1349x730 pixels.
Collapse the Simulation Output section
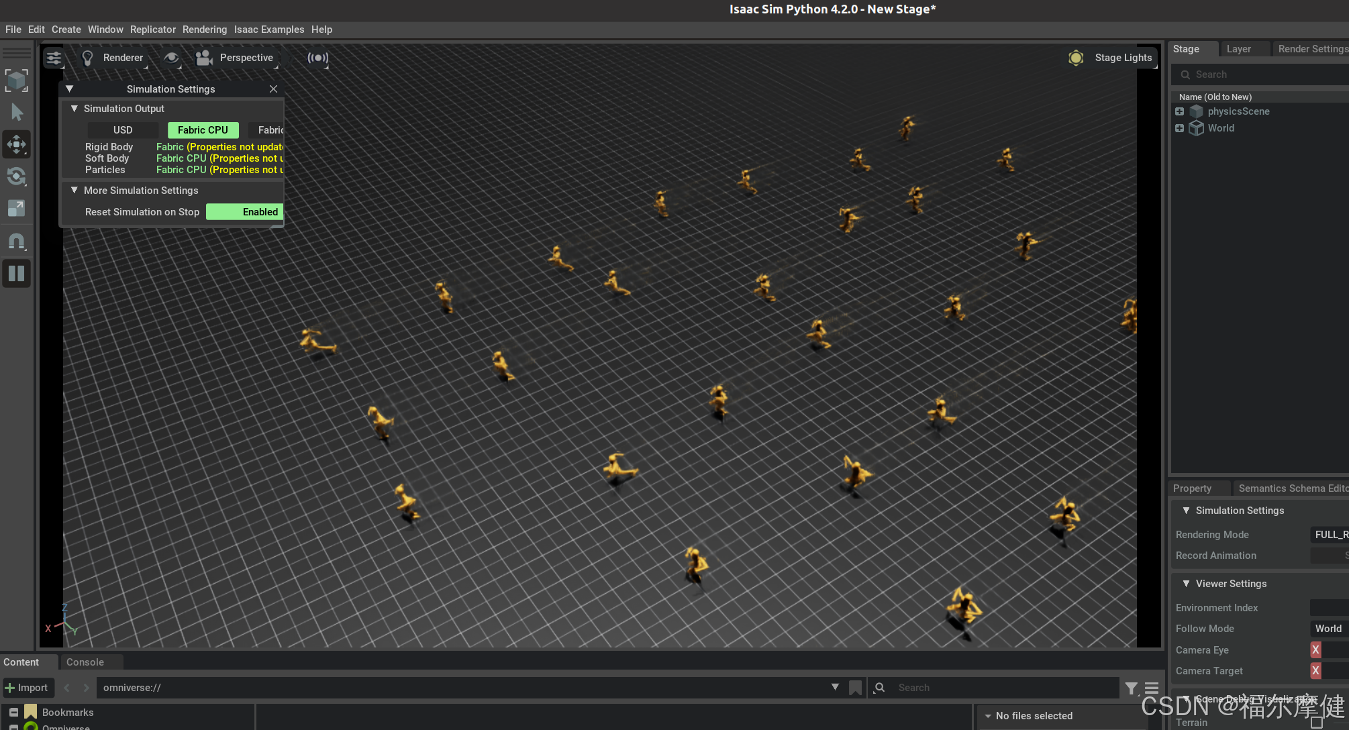pyautogui.click(x=74, y=109)
